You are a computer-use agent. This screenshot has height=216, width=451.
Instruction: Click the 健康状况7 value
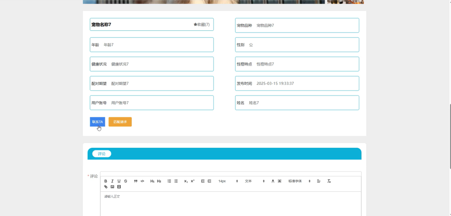point(120,64)
